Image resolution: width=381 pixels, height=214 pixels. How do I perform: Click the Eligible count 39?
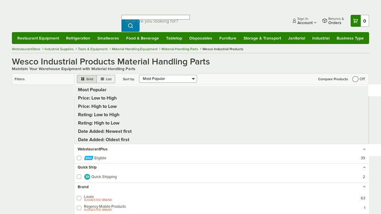(363, 158)
